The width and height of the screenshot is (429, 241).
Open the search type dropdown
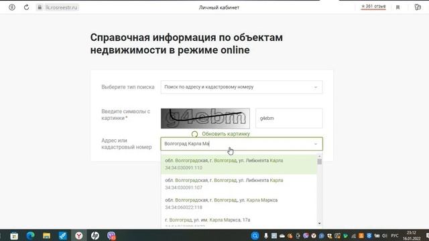[x=241, y=87]
